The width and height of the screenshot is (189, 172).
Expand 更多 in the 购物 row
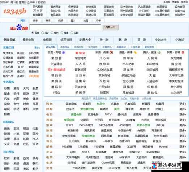click(182, 104)
